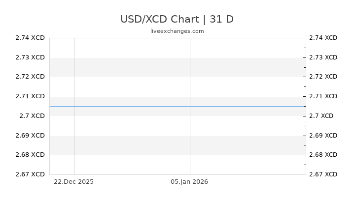The height and width of the screenshot is (199, 355).
Task: Select the right axis 2.72 XCD label
Action: click(323, 77)
